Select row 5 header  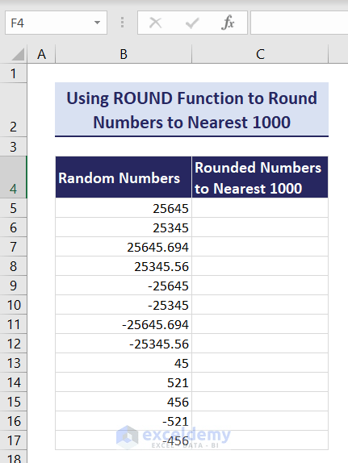click(13, 208)
